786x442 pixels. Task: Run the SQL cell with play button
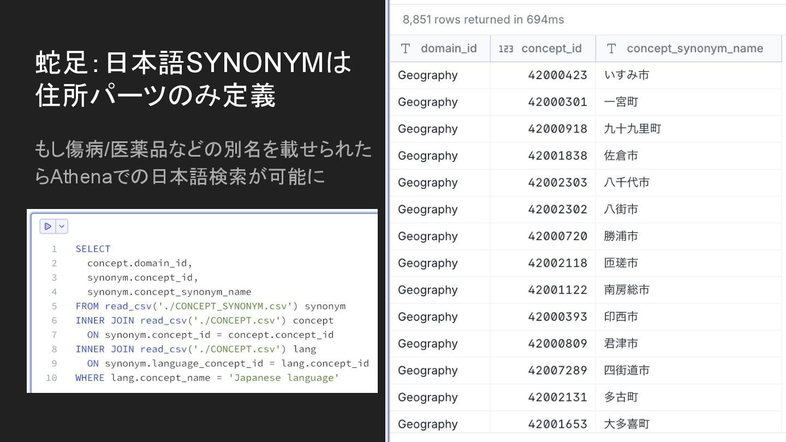(47, 226)
